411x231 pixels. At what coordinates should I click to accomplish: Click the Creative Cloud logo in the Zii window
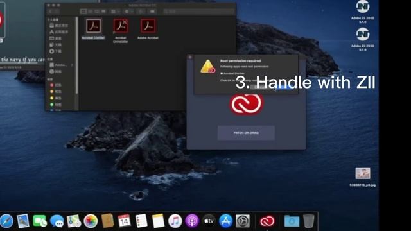click(247, 104)
